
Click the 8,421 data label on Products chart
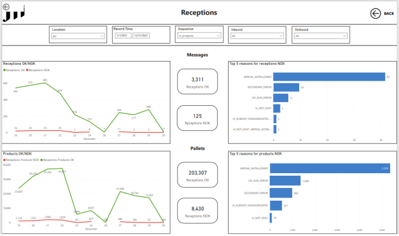91,208
